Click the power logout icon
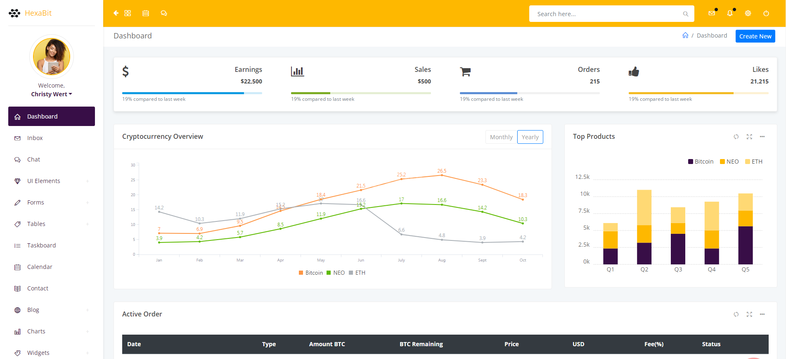 pos(766,13)
